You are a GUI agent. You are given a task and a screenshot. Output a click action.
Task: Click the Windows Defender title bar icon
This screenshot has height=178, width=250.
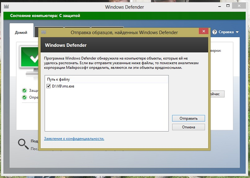[6, 7]
